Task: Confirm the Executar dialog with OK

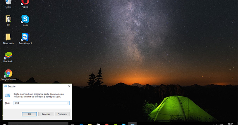Action: coord(29,114)
